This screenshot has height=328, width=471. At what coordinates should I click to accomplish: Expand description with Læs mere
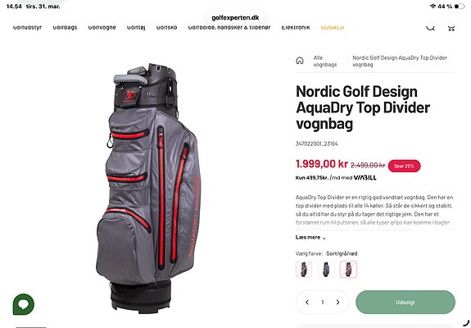(310, 238)
